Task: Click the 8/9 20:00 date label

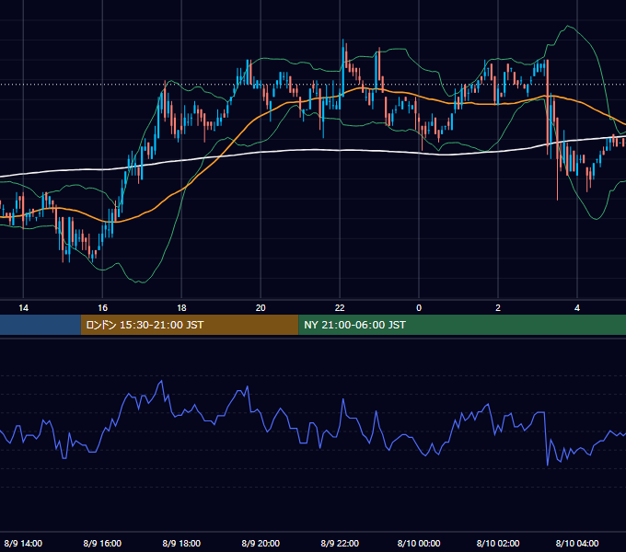Action: [x=261, y=543]
